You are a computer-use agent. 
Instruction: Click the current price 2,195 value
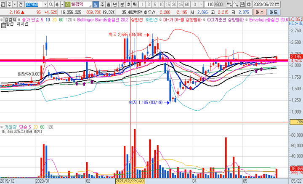tap(15, 12)
